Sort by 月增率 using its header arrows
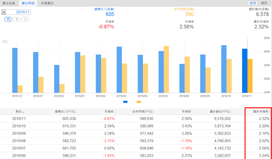The image size is (272, 159). pos(115,112)
